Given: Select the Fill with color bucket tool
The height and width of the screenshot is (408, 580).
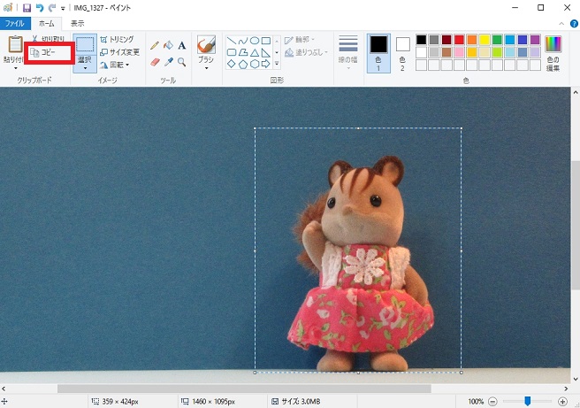Looking at the screenshot, I should point(168,45).
